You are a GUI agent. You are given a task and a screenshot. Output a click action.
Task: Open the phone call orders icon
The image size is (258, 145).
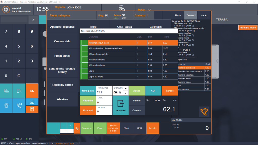(19, 105)
